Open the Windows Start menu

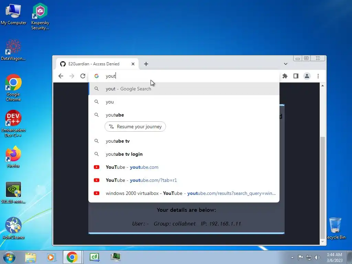9,257
